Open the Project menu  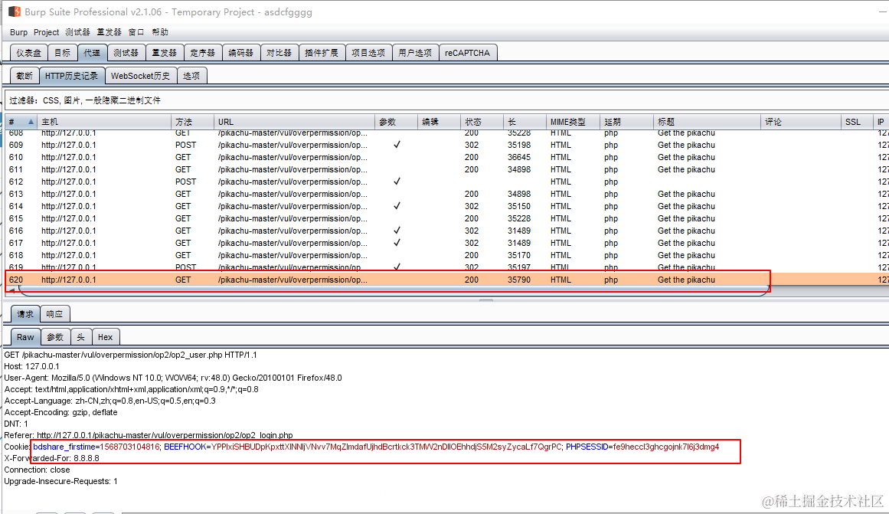46,32
